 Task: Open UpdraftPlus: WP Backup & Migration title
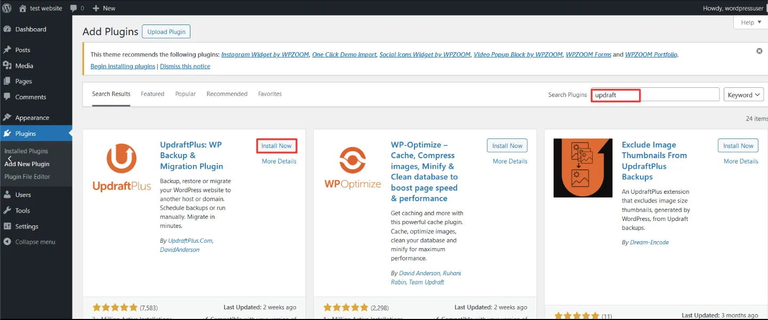tap(191, 155)
